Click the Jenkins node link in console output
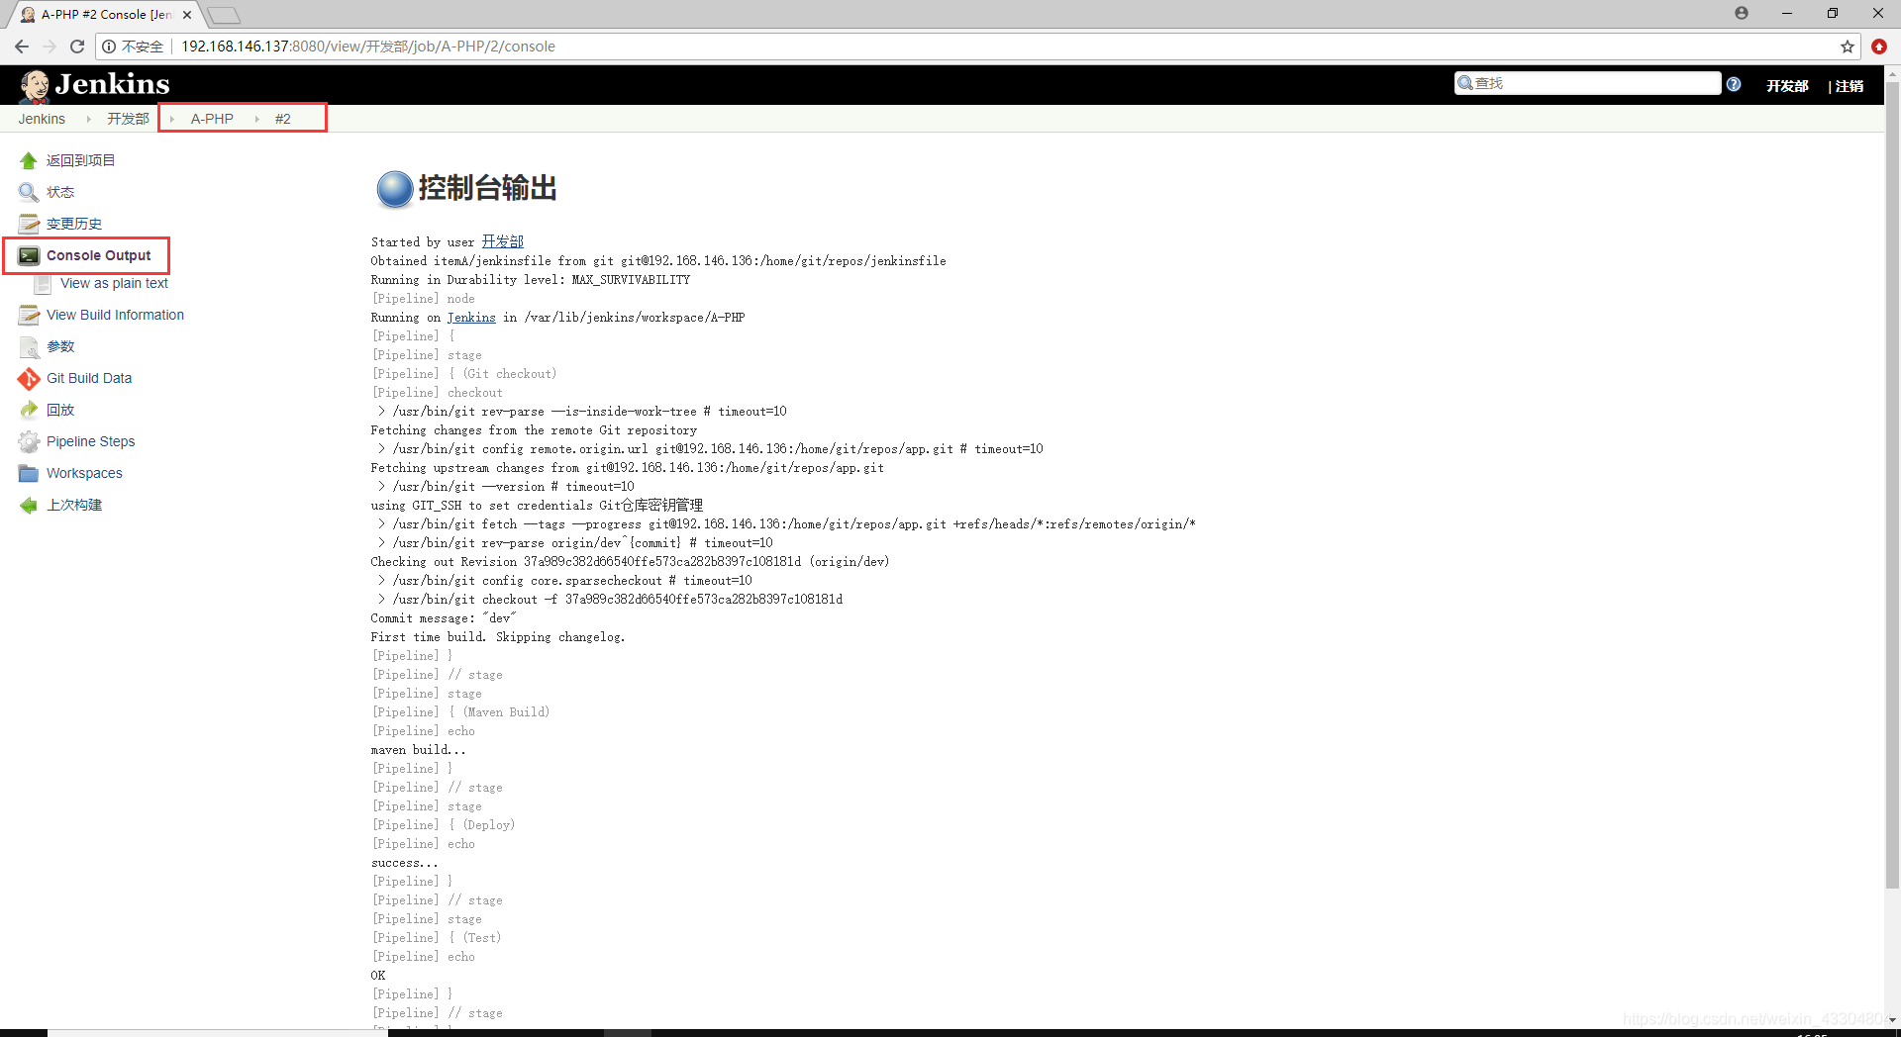1901x1037 pixels. (471, 318)
